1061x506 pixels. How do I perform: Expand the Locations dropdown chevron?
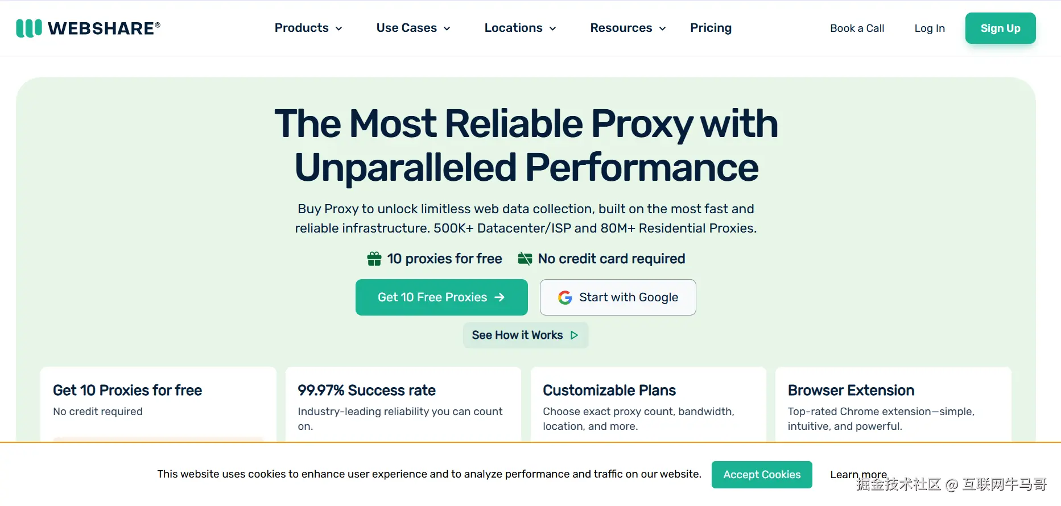(x=553, y=28)
